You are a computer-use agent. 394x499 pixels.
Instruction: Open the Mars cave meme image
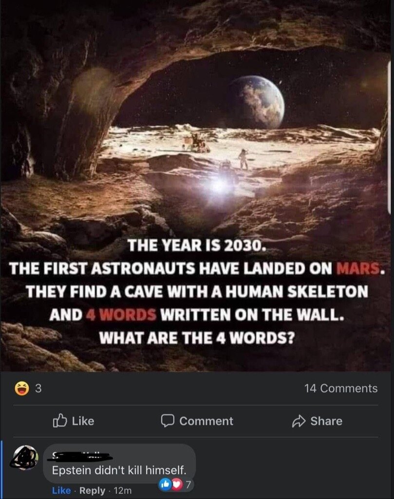click(196, 186)
